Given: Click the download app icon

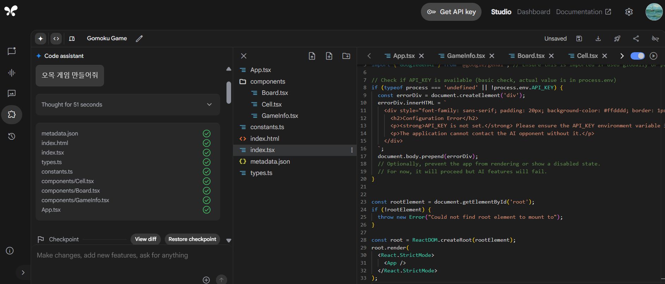Looking at the screenshot, I should (x=598, y=38).
